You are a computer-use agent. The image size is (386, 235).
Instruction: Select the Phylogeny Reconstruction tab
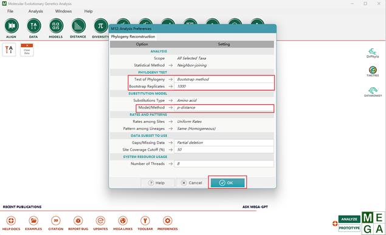[x=133, y=36]
